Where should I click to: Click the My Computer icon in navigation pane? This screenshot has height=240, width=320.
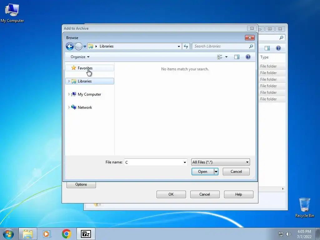pyautogui.click(x=74, y=94)
